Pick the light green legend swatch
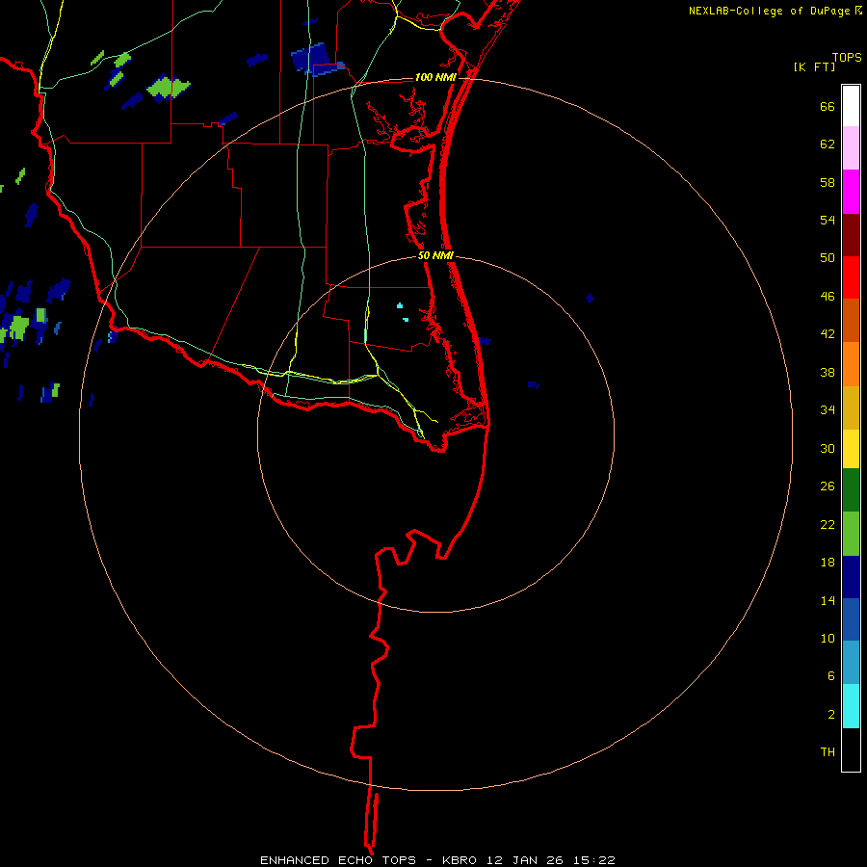The height and width of the screenshot is (867, 867). [851, 534]
